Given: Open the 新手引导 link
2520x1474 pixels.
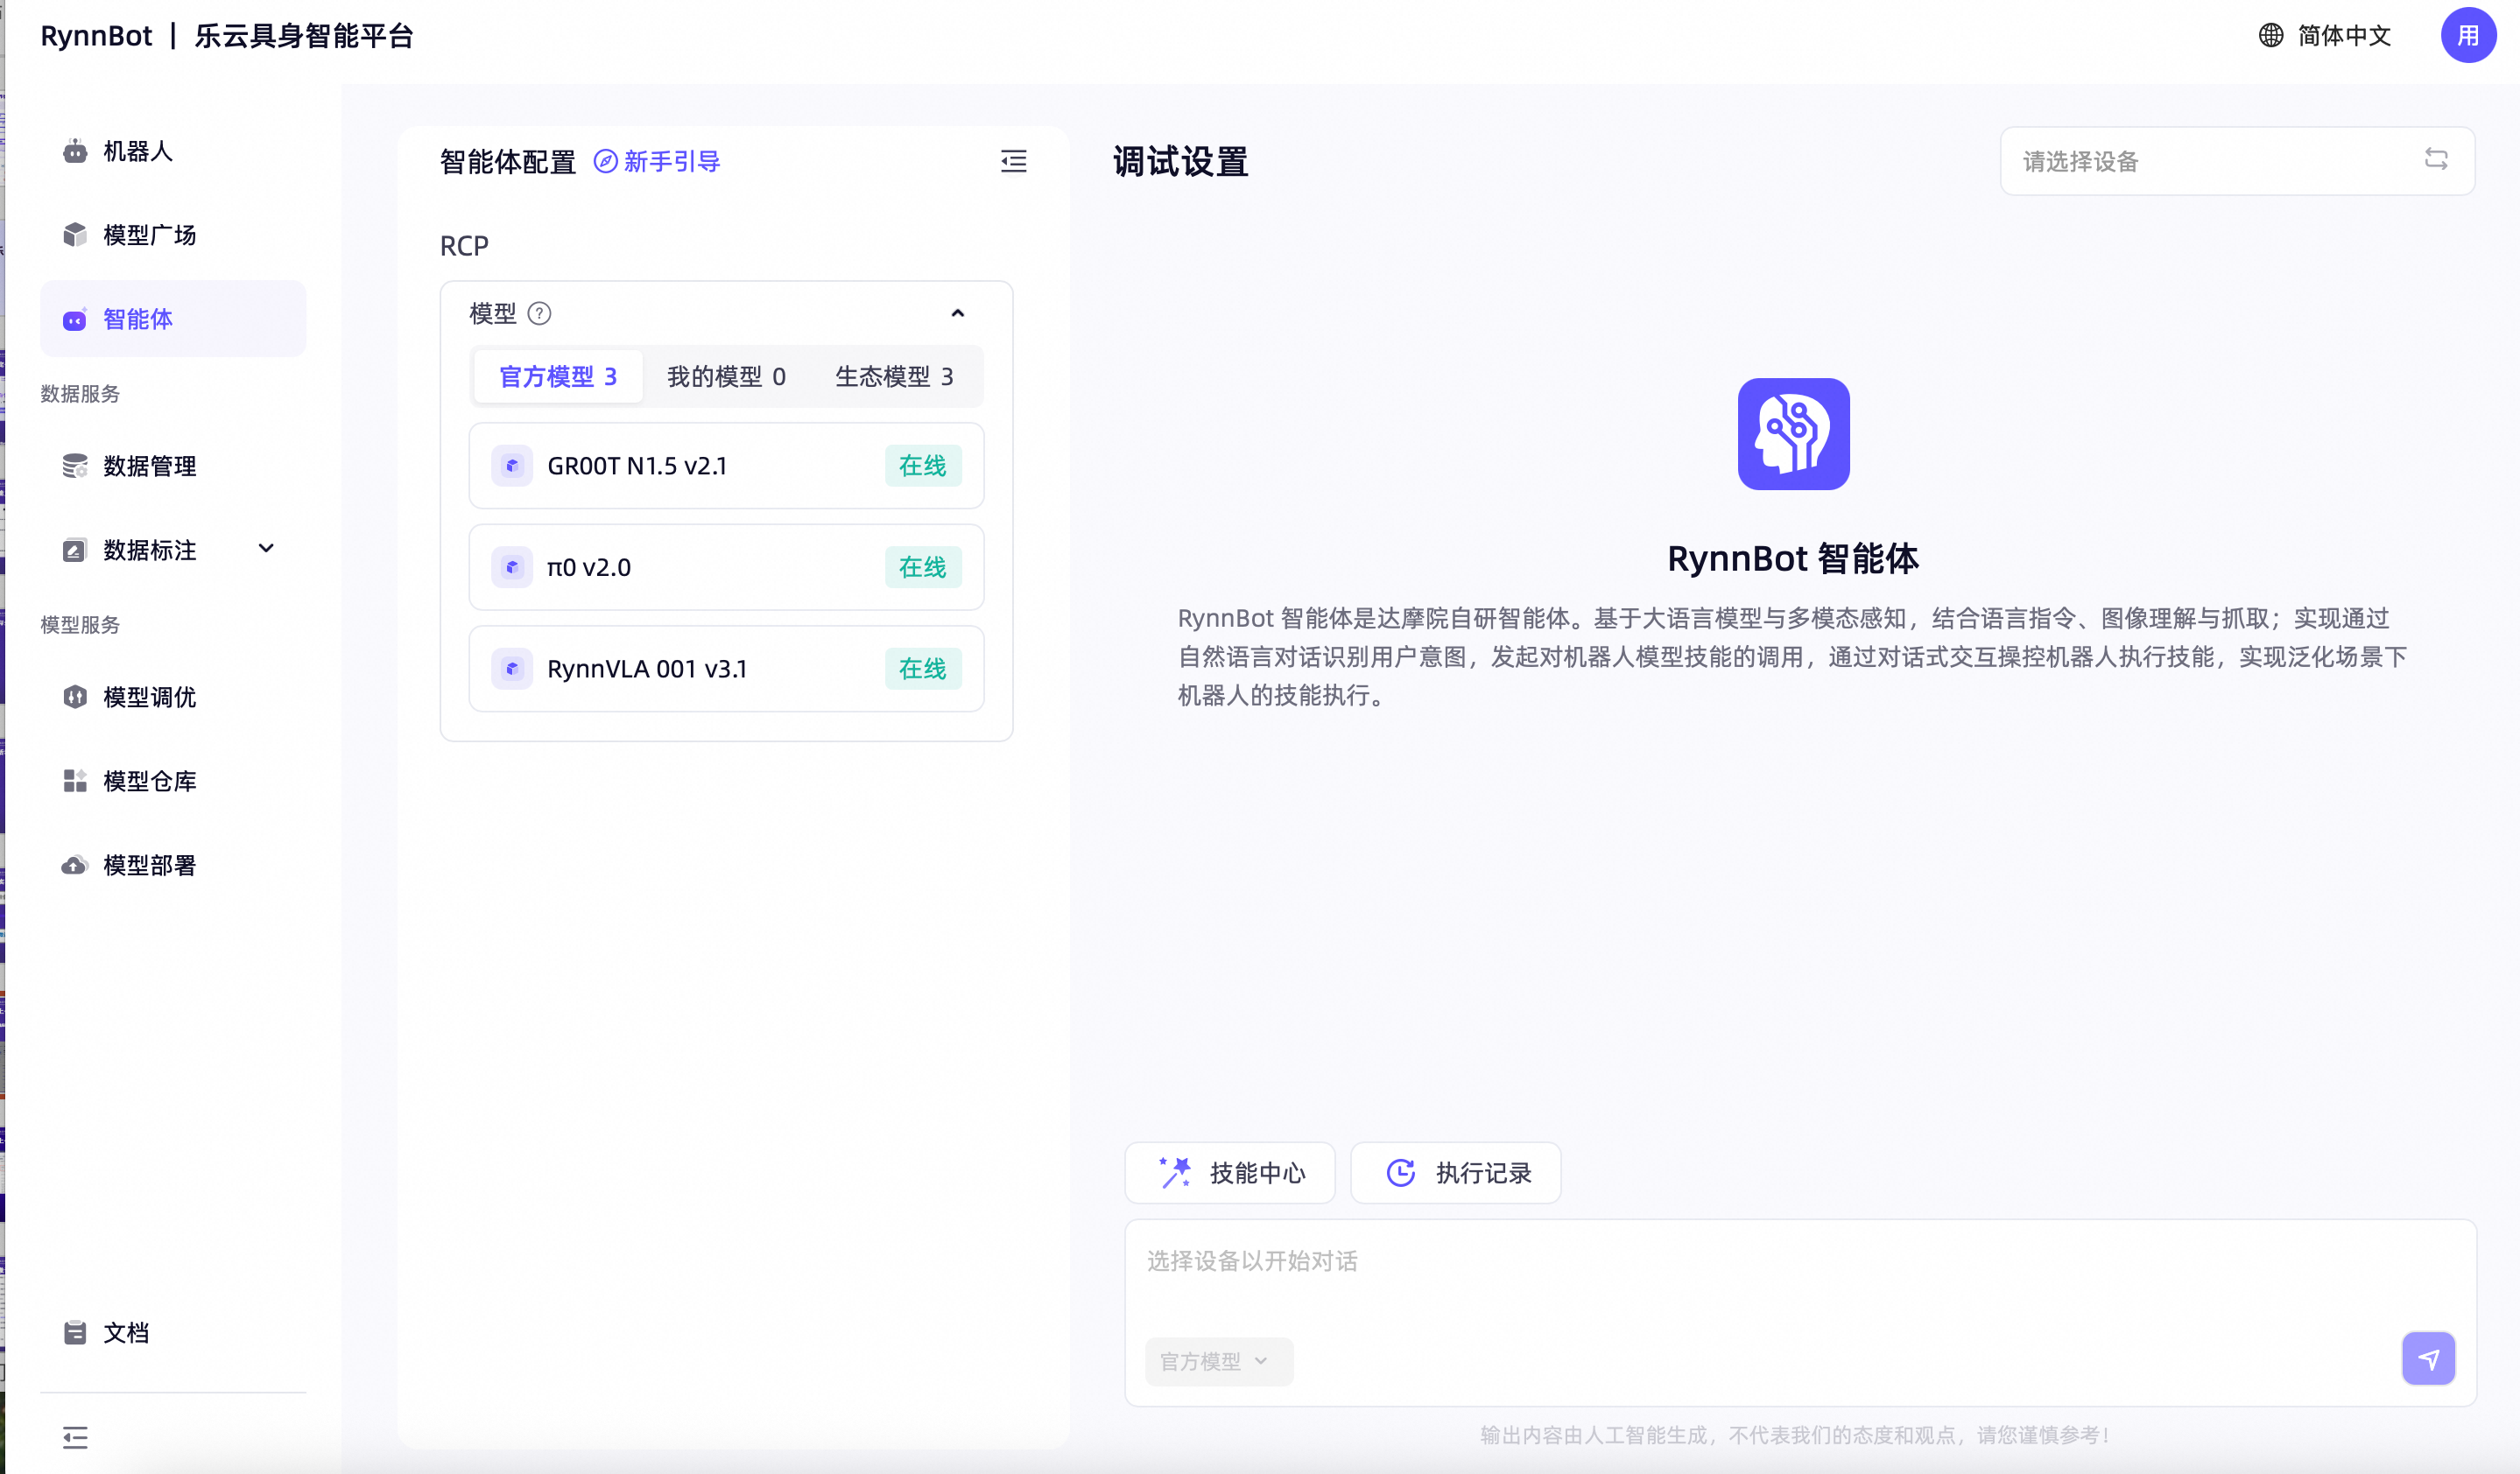Looking at the screenshot, I should [x=657, y=161].
